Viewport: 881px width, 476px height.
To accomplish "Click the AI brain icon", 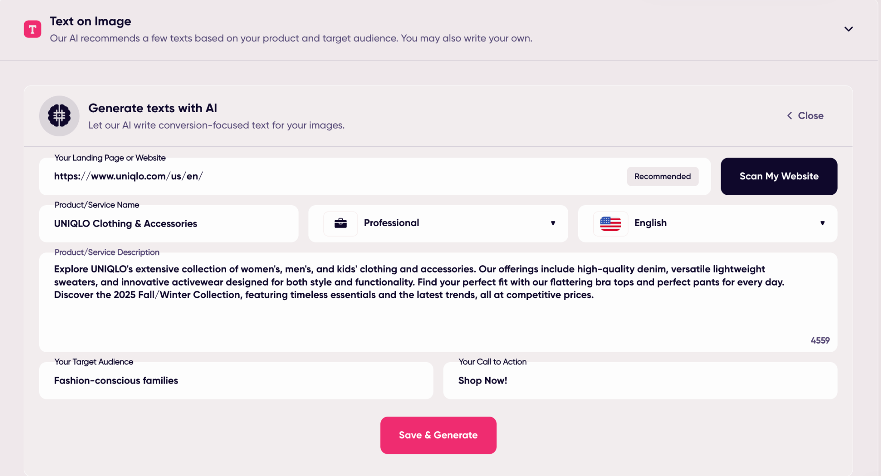I will coord(59,116).
